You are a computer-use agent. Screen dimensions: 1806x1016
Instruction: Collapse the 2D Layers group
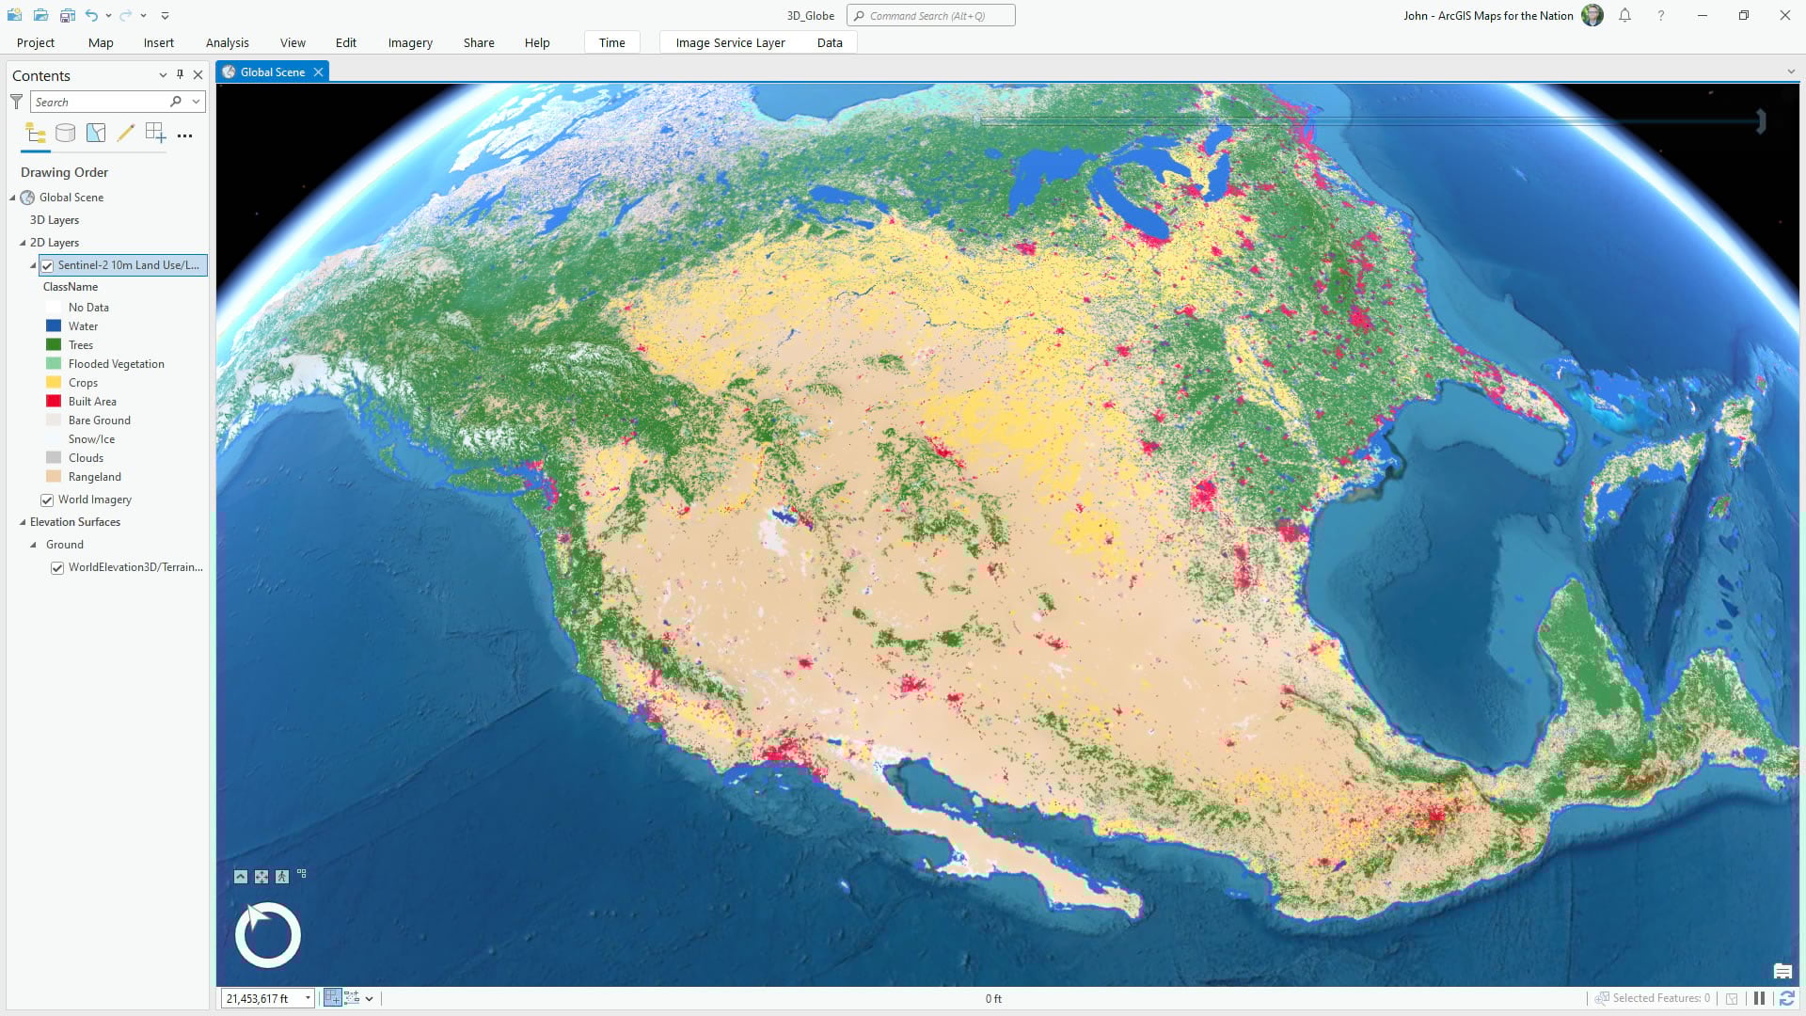click(23, 243)
